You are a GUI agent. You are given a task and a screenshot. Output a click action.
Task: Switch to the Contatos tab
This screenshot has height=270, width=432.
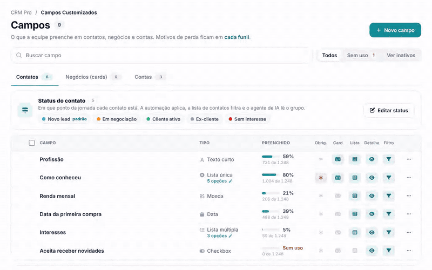click(x=35, y=77)
